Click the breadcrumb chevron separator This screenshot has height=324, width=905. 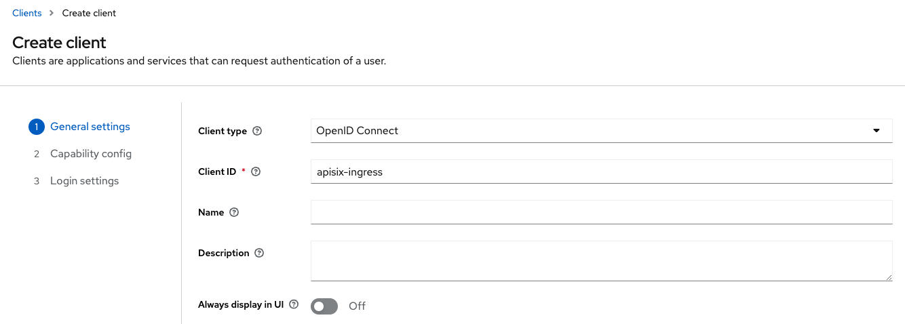point(52,13)
